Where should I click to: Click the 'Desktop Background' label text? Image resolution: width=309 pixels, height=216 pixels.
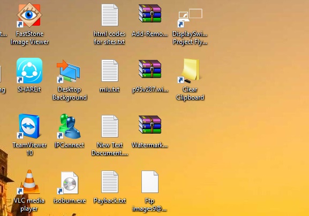[70, 93]
